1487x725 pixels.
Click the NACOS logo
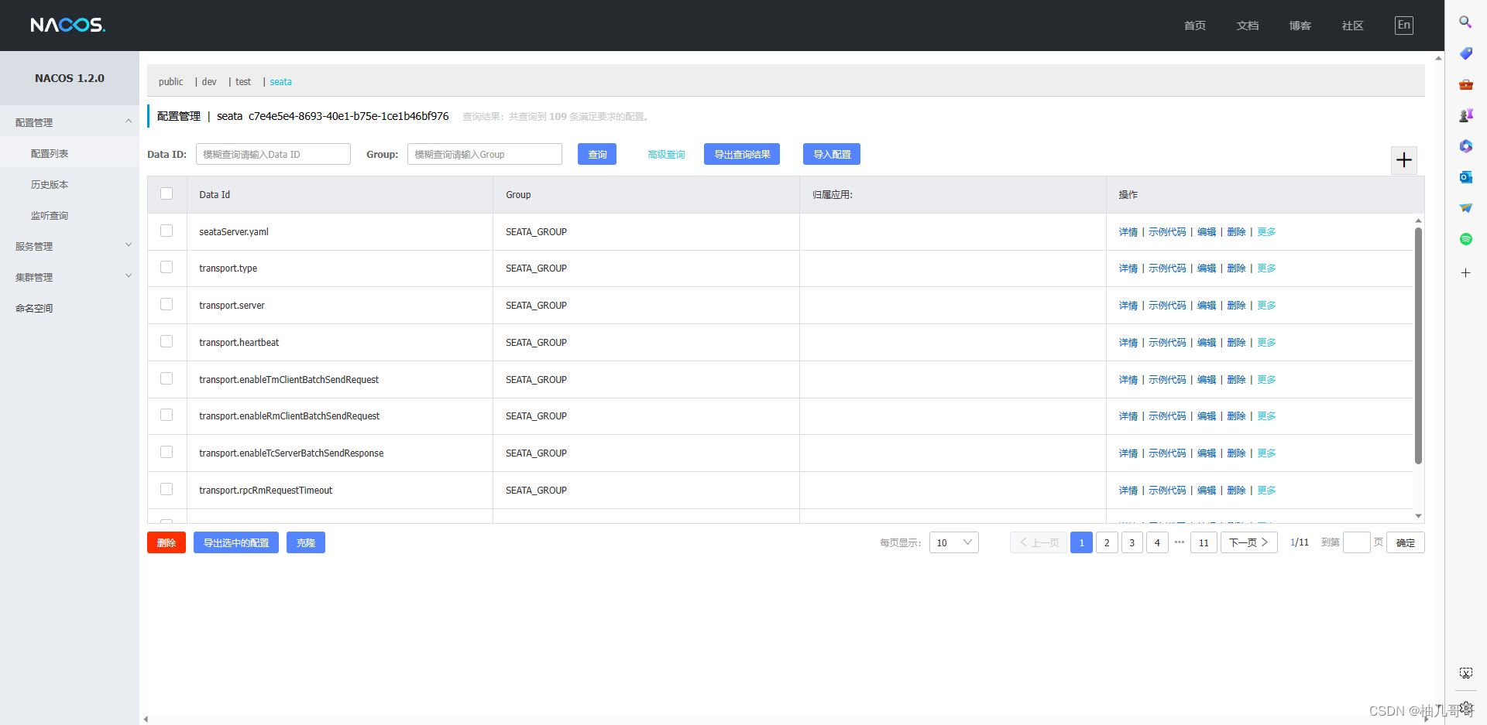pos(68,25)
